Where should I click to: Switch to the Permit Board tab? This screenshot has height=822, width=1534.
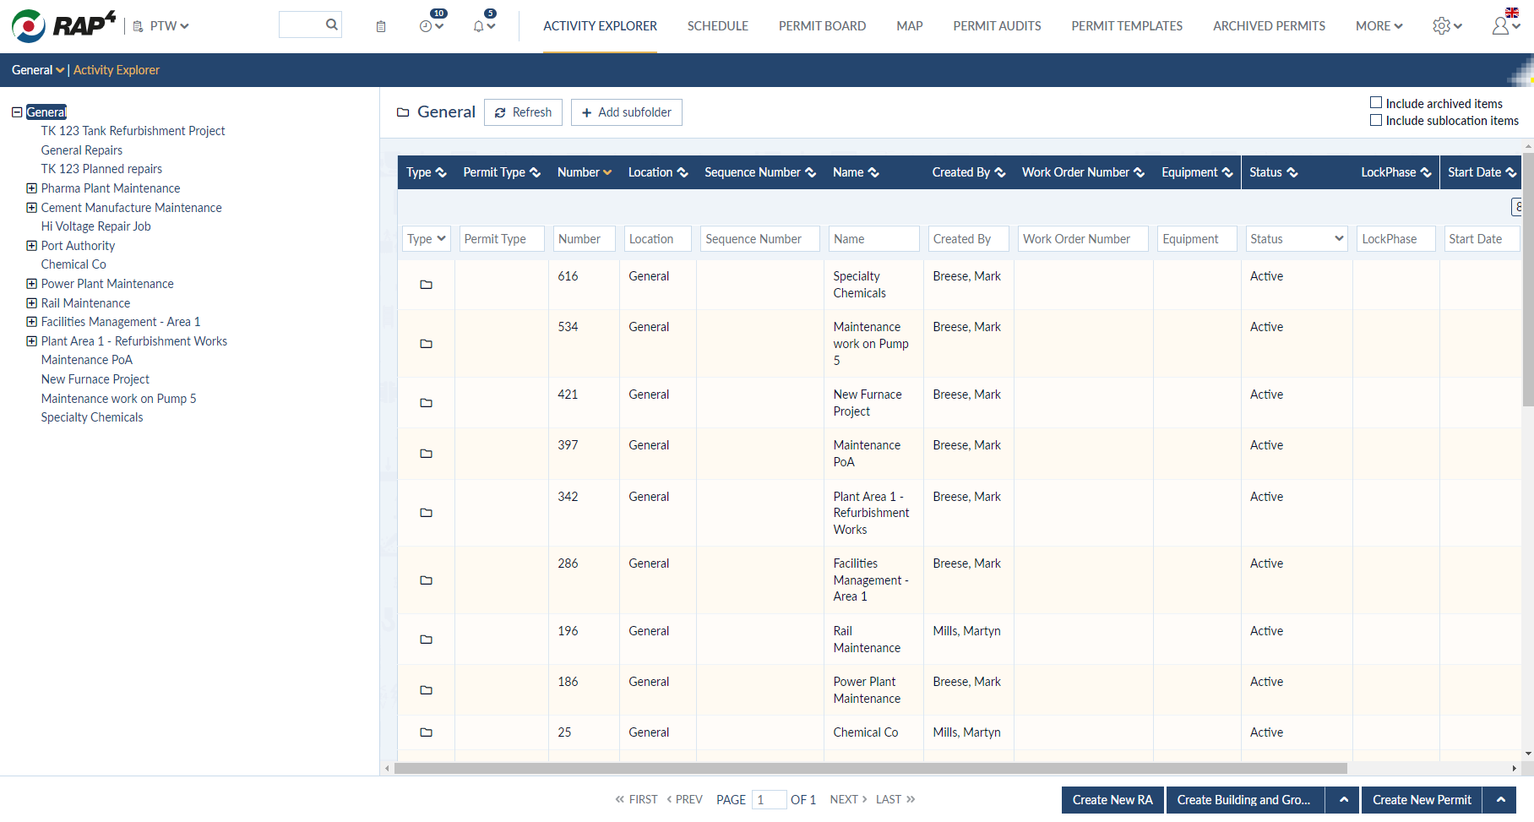point(822,26)
